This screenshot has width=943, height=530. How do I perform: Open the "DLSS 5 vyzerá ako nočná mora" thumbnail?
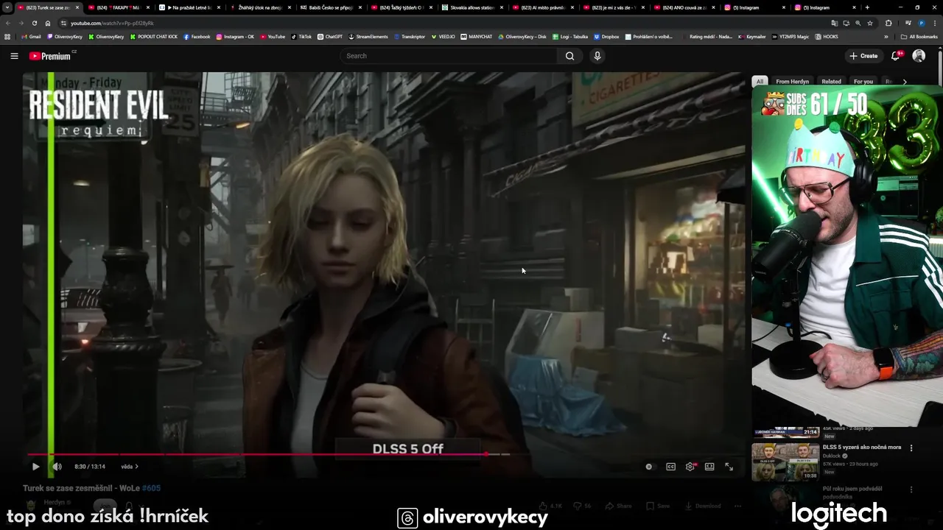pos(785,462)
